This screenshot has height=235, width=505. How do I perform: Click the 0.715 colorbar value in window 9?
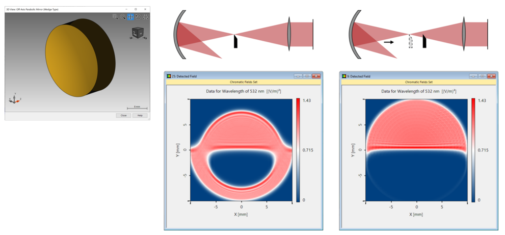point(483,150)
